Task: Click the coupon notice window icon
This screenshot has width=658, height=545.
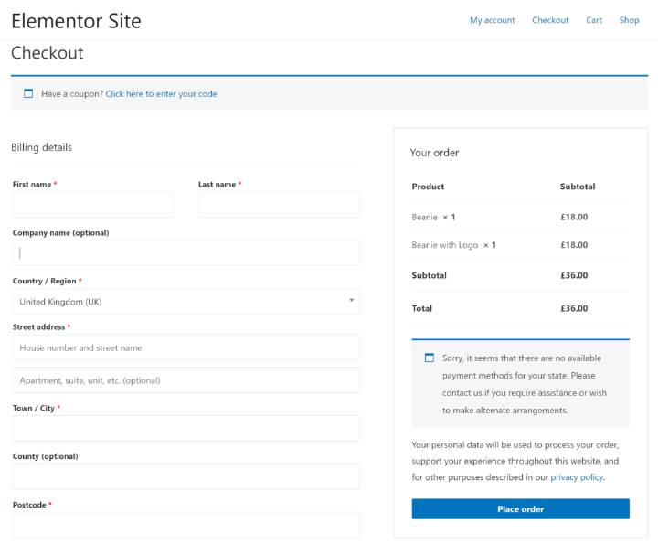Action: click(x=28, y=93)
